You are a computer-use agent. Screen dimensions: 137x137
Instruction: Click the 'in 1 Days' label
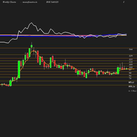[132, 91]
